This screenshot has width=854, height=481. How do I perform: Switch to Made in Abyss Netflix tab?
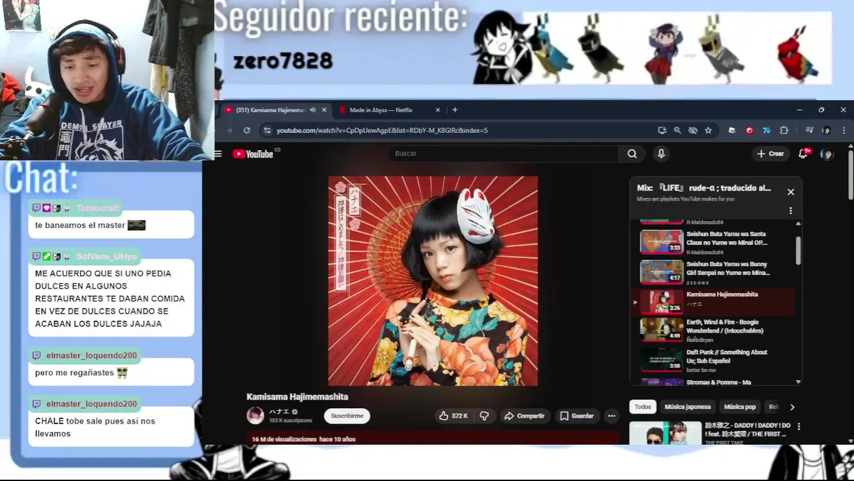[381, 110]
